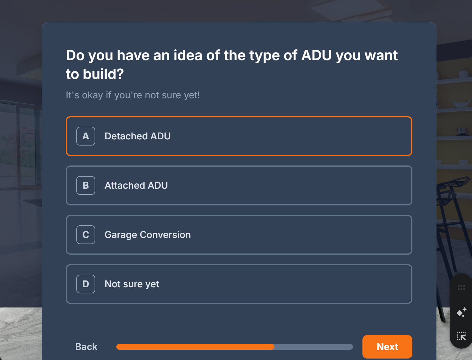Viewport: 472px width, 360px height.
Task: Click the element selection arrow icon
Action: coord(461,336)
